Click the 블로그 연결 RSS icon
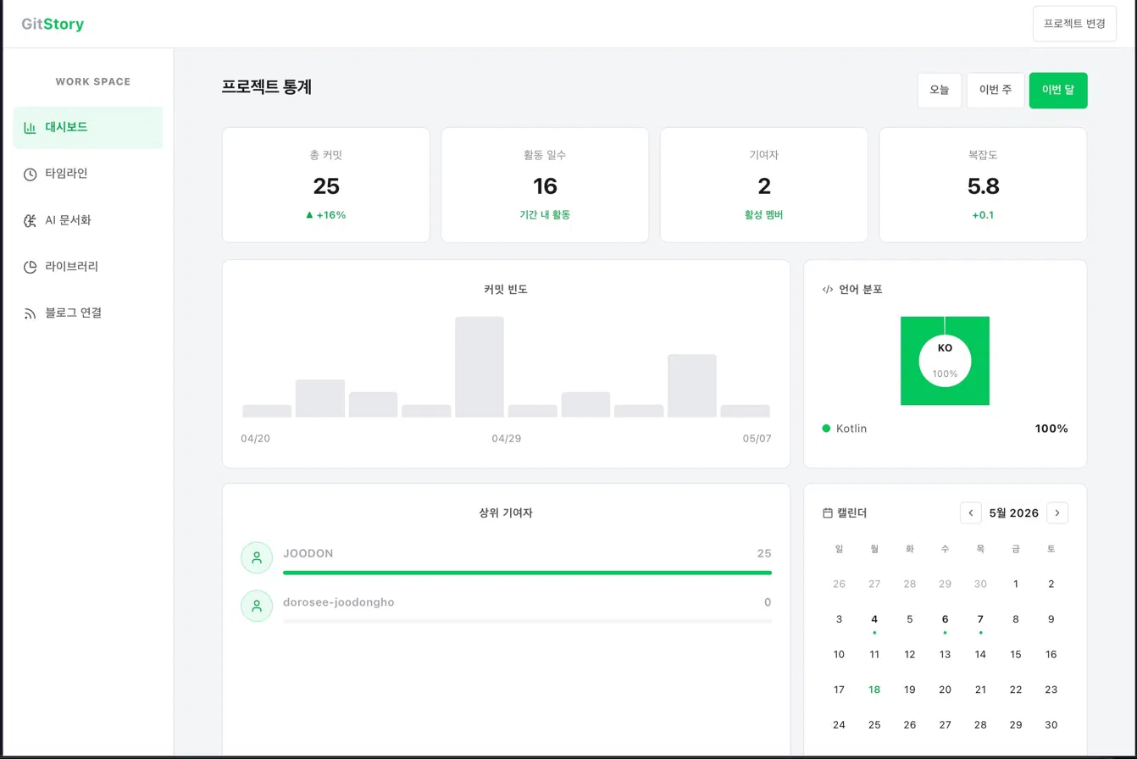1137x759 pixels. [30, 313]
